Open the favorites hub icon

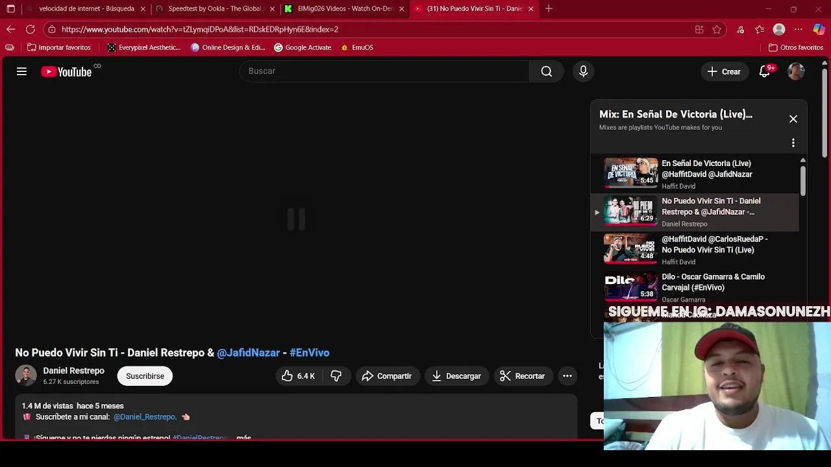coord(760,29)
